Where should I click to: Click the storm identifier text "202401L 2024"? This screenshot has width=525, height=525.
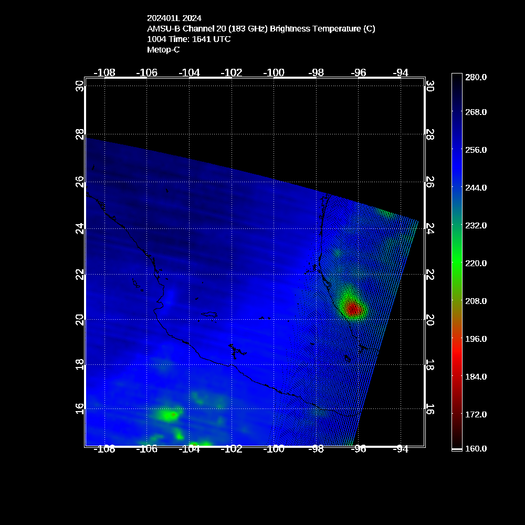pos(174,18)
